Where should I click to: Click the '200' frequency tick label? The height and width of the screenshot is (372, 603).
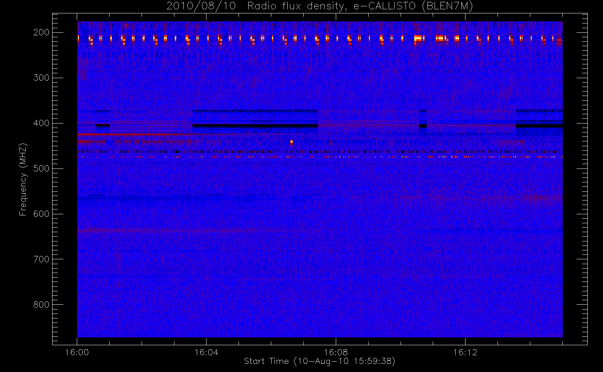41,32
